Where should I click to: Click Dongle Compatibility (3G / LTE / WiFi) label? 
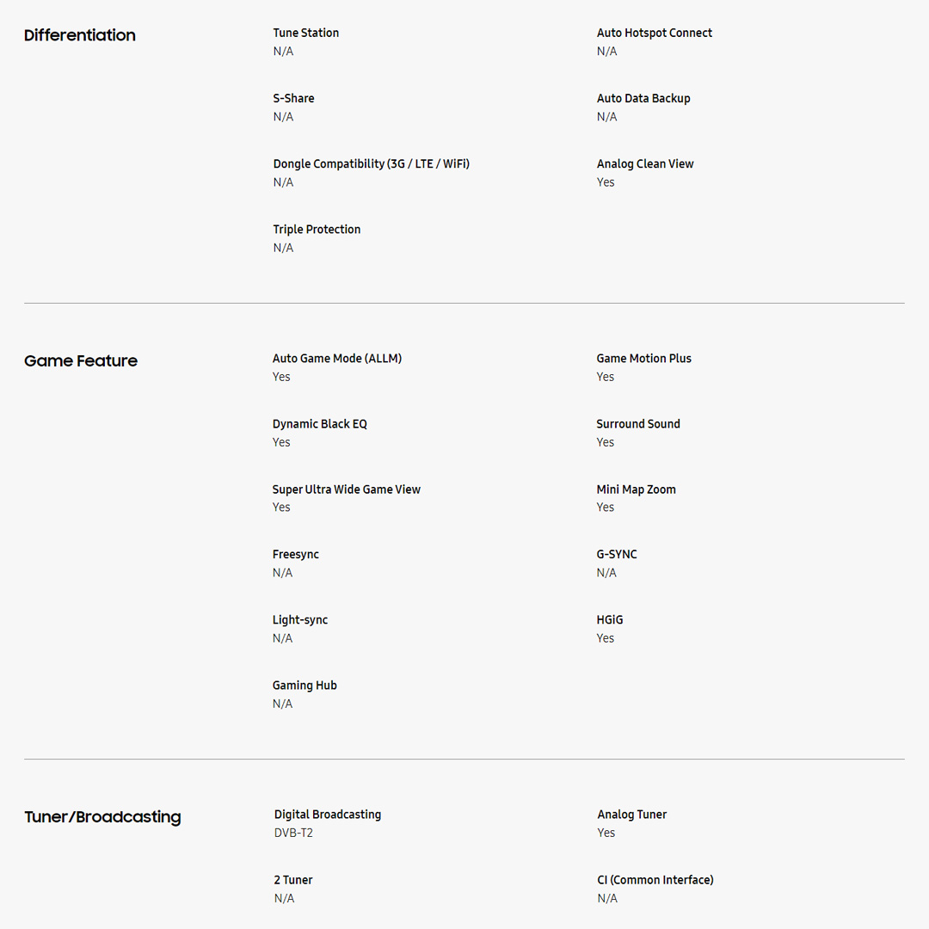tap(372, 163)
